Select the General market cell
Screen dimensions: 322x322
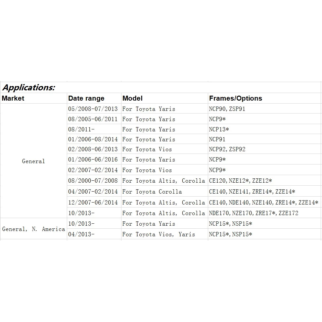[x=34, y=161]
